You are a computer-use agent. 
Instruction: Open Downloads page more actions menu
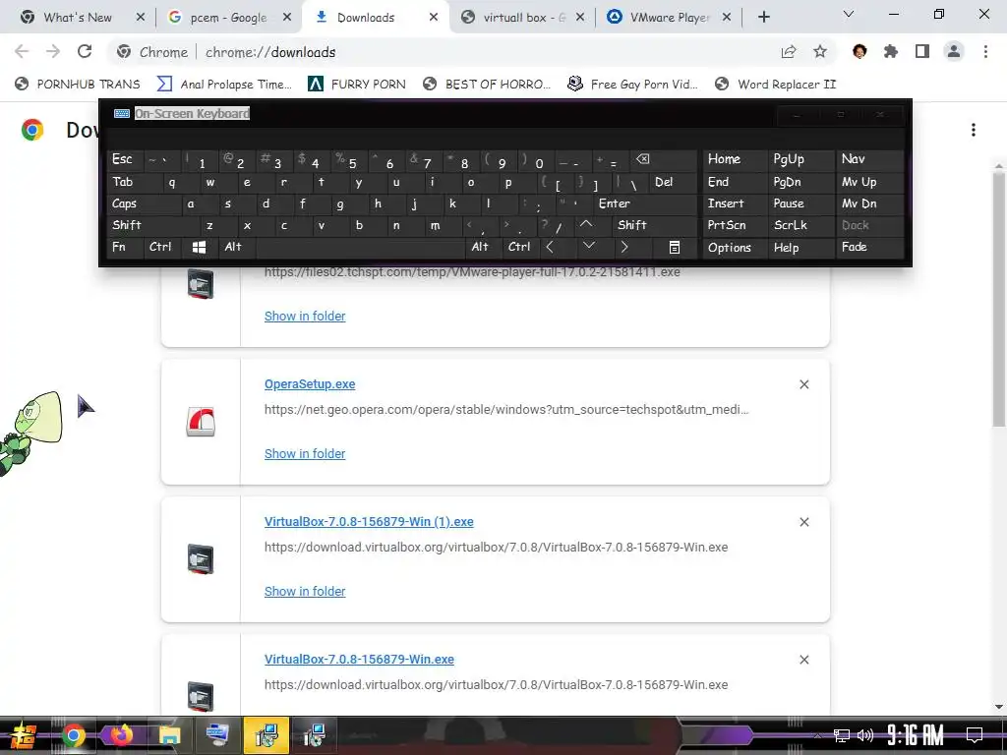974,130
